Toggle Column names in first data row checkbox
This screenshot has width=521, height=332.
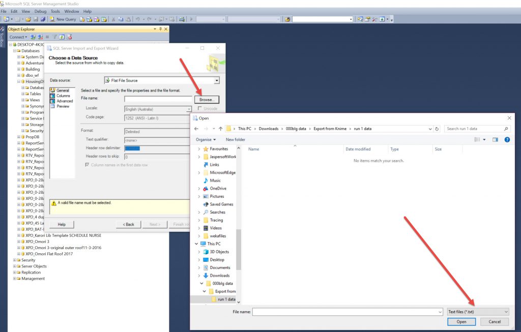click(x=87, y=165)
